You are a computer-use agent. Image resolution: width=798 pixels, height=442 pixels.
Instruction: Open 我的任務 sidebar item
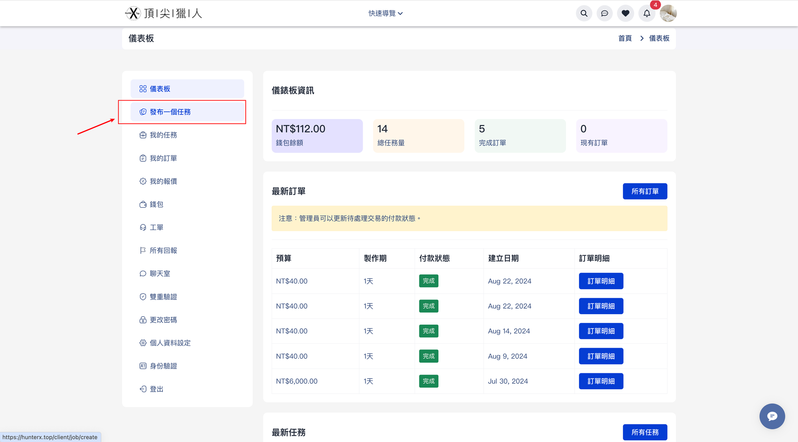pos(163,135)
